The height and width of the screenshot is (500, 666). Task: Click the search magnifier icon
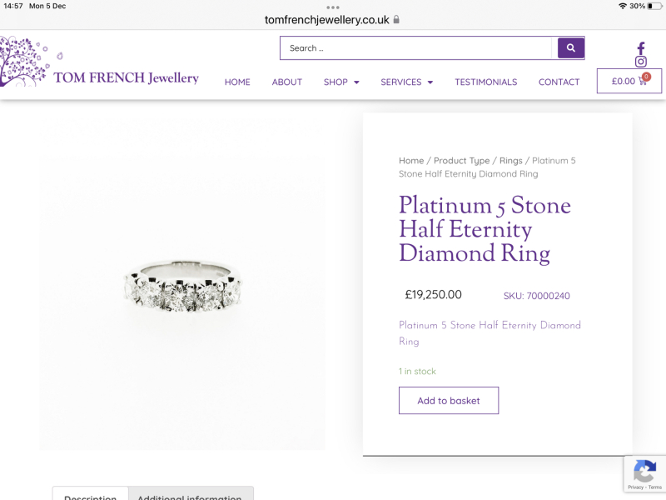coord(570,47)
